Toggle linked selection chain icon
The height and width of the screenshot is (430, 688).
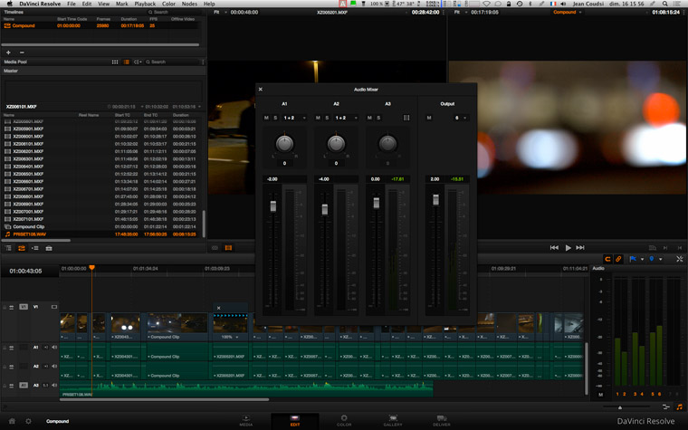(618, 259)
